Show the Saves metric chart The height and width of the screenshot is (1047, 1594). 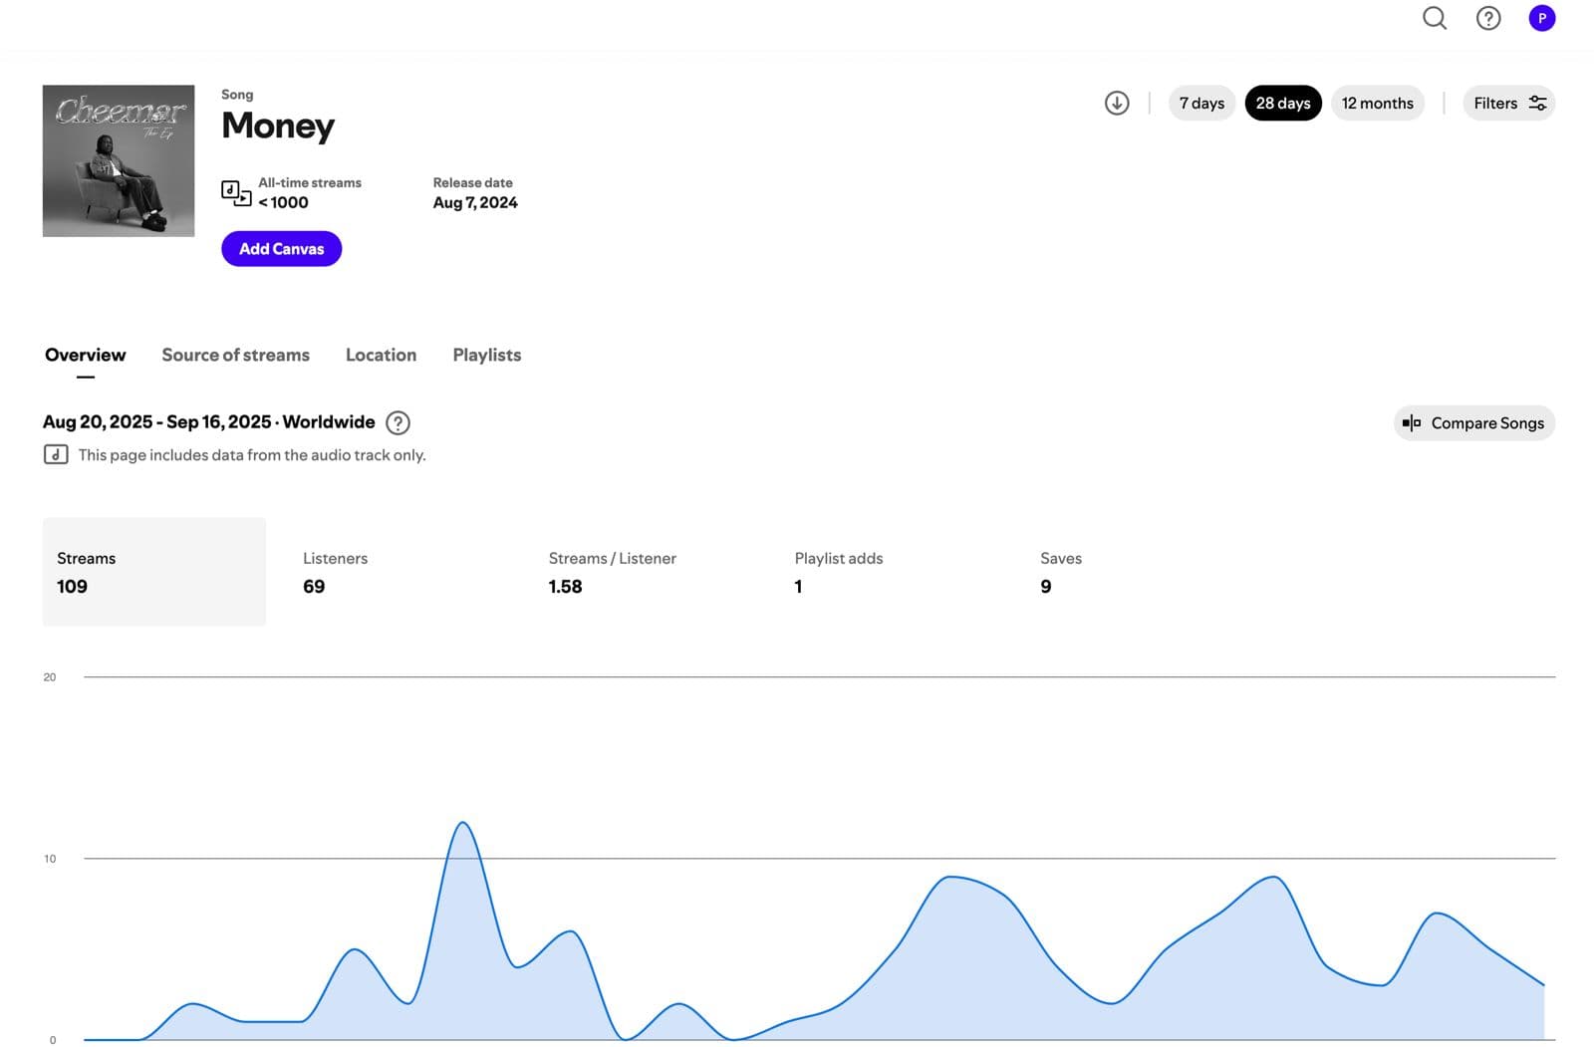[x=1136, y=572]
